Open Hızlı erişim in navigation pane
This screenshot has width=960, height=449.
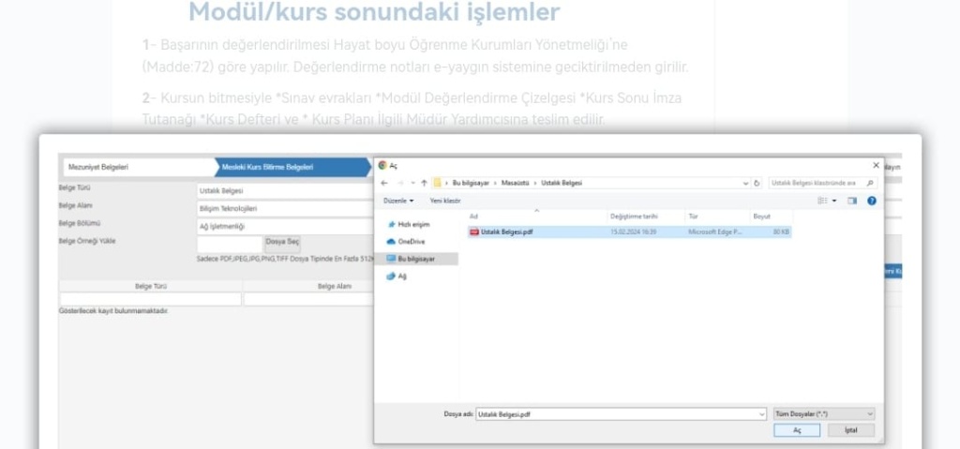tap(412, 225)
